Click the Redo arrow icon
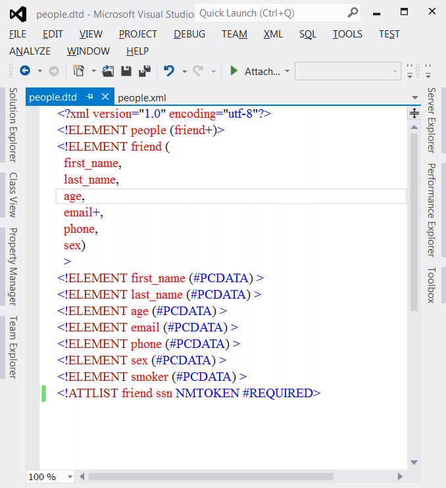Viewport: 446px width, 488px height. pyautogui.click(x=198, y=71)
